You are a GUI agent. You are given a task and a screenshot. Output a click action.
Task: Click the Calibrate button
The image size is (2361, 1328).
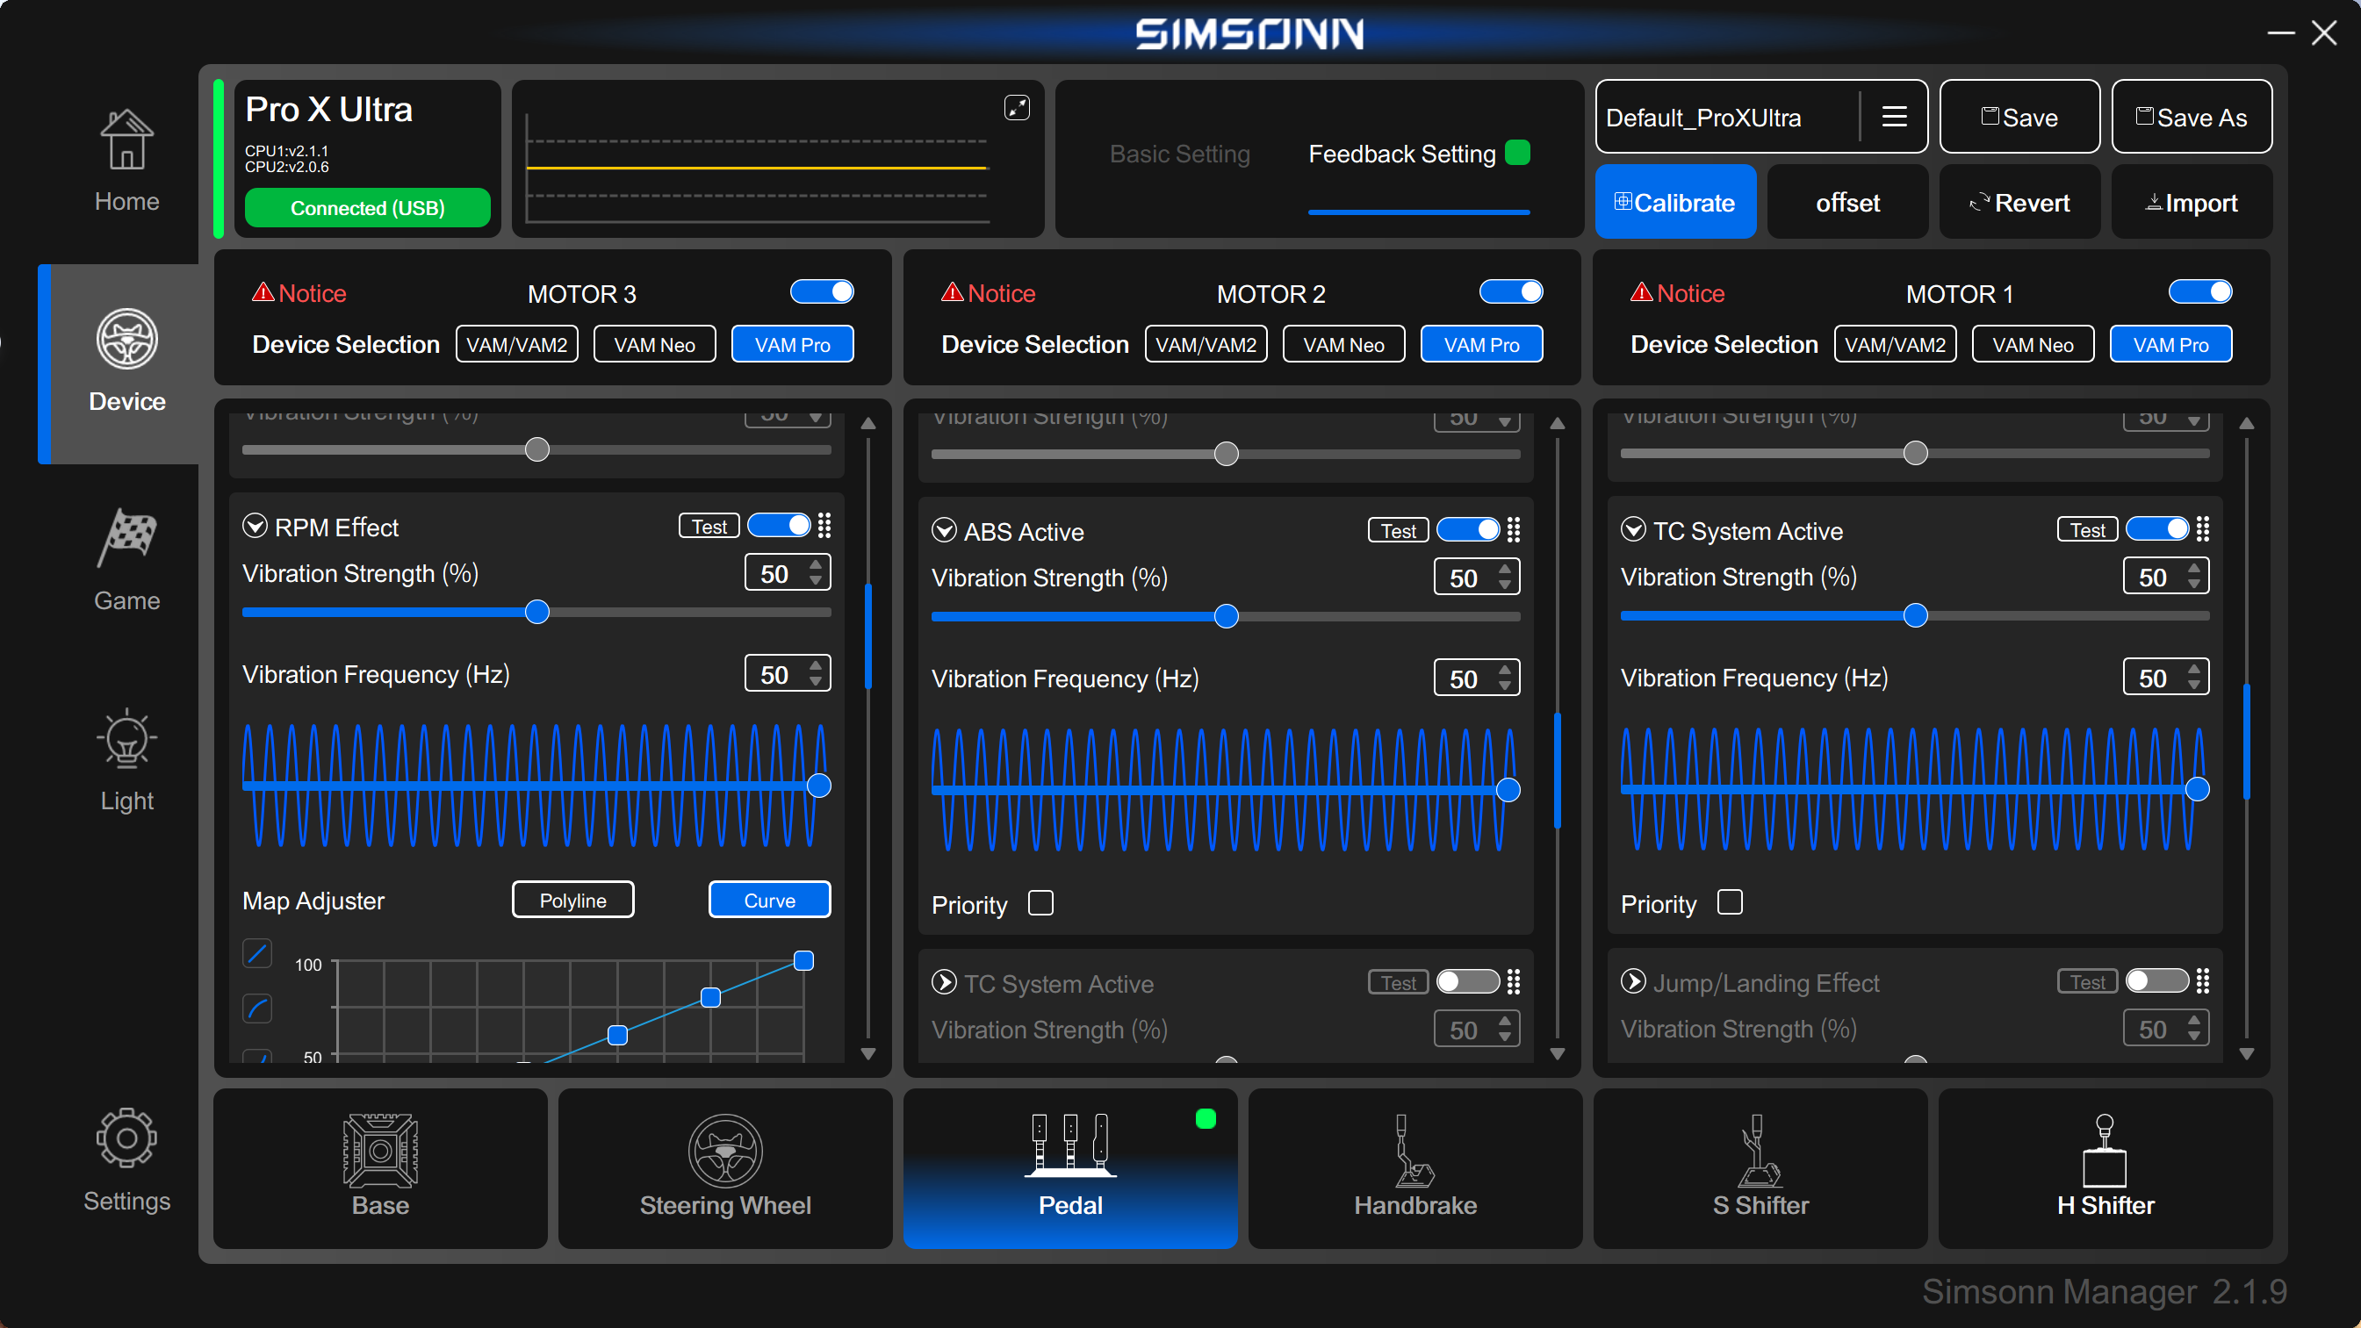click(x=1675, y=202)
